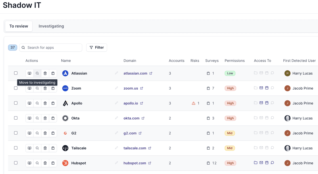Select the Apollo row checkbox
This screenshot has height=174, width=318.
click(16, 103)
